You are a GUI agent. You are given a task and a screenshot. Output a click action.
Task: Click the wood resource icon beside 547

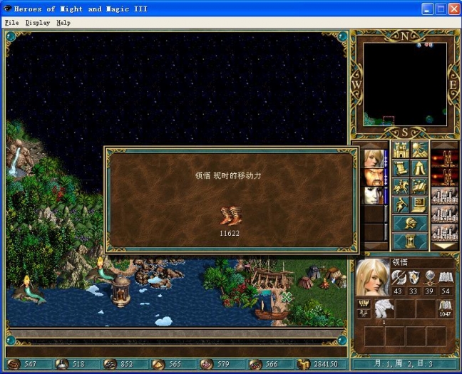coord(14,364)
